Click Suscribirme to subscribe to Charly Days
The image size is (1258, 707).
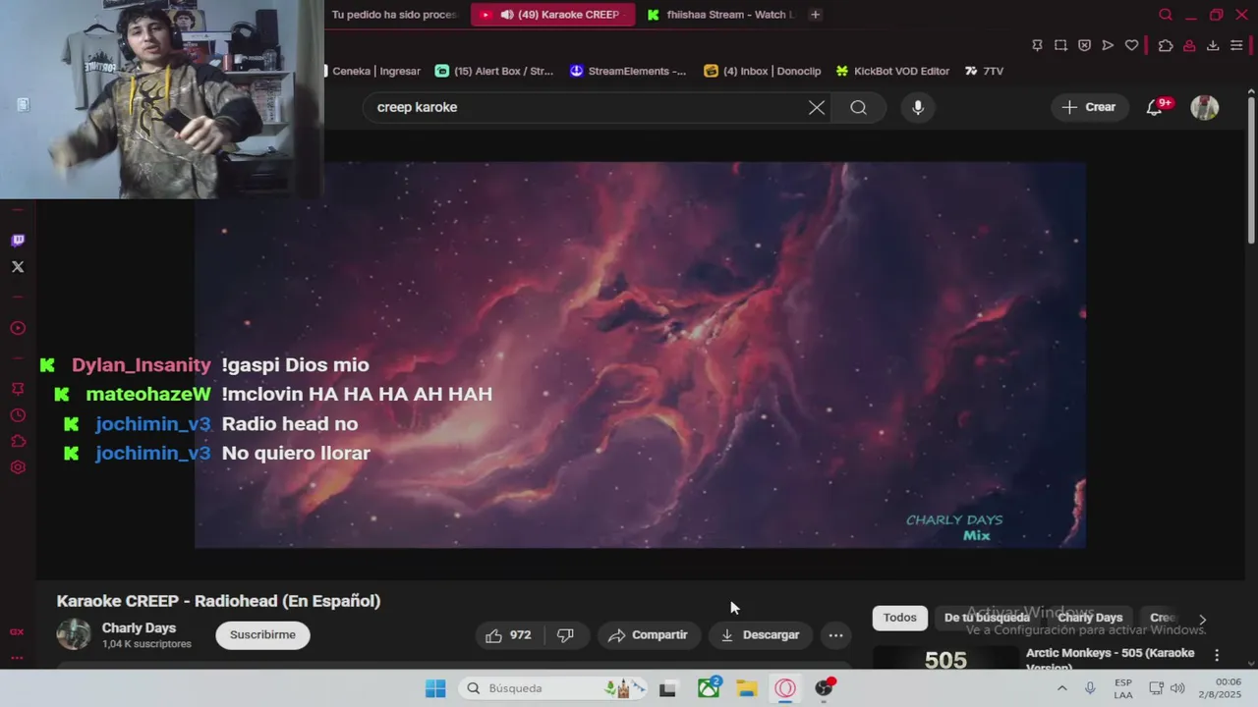coord(262,634)
